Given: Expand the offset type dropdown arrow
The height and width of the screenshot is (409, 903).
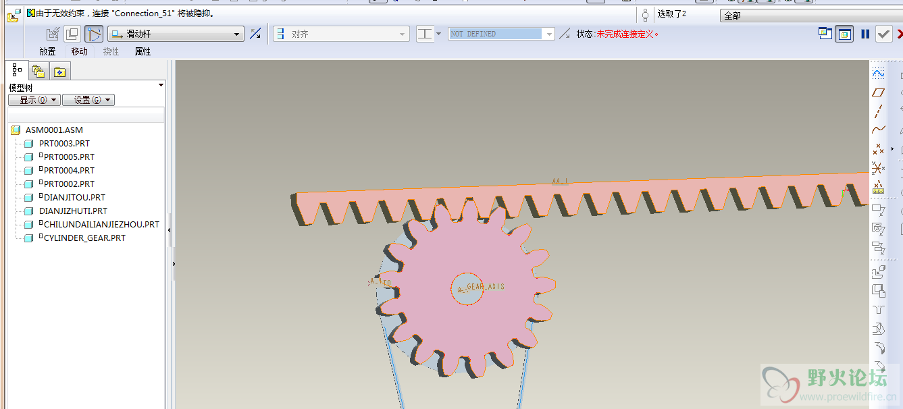Looking at the screenshot, I should [x=439, y=34].
